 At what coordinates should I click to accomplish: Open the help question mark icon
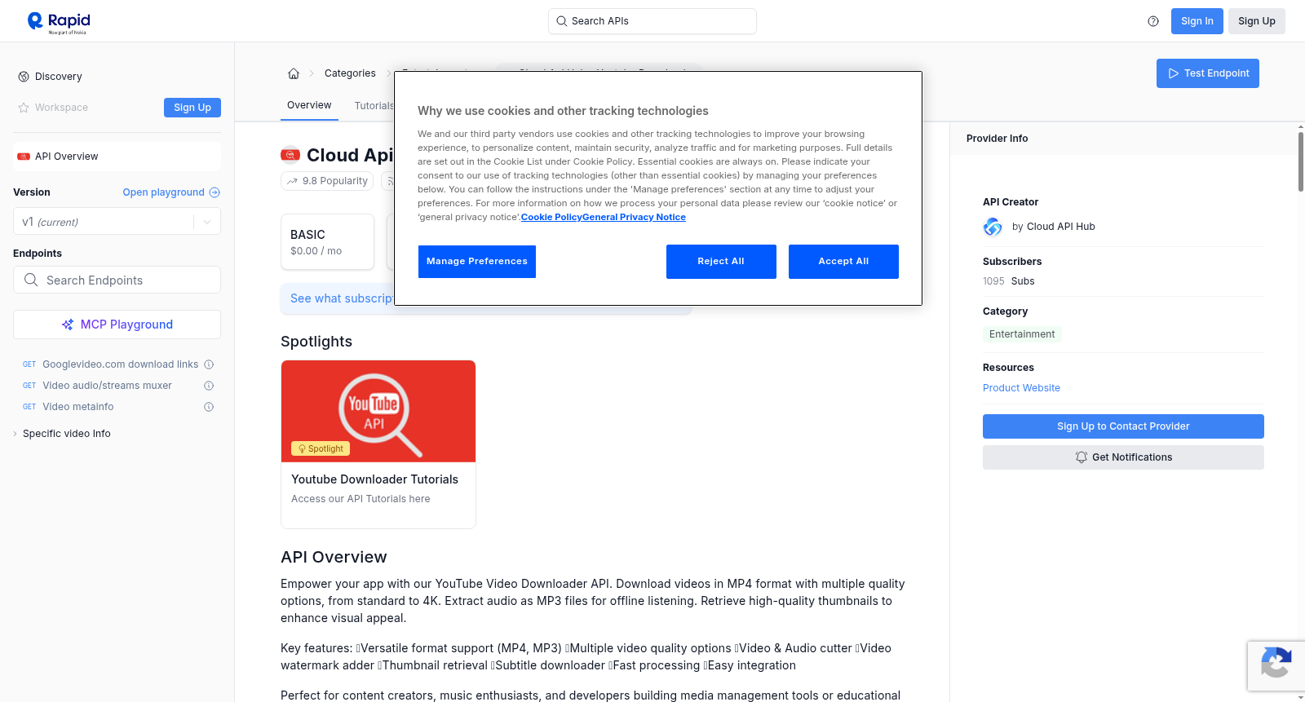1153,21
